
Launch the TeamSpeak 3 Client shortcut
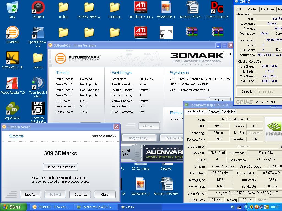[x=38, y=87]
